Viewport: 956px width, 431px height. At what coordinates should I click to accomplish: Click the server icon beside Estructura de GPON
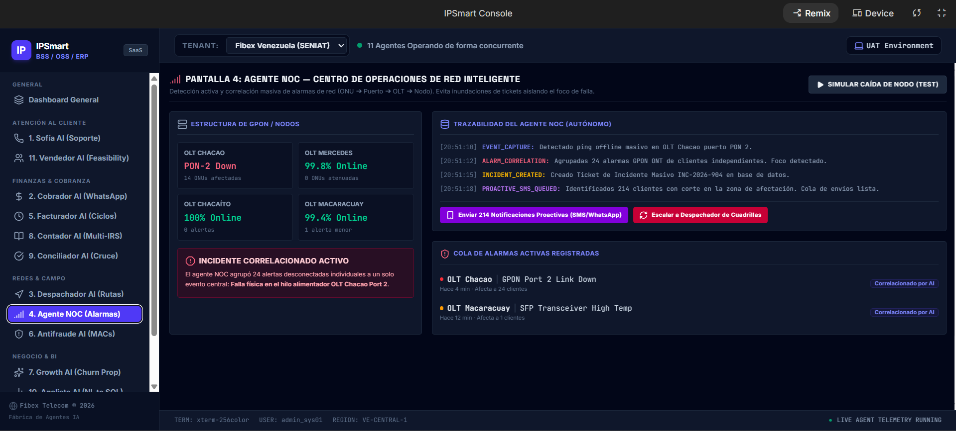pyautogui.click(x=182, y=124)
